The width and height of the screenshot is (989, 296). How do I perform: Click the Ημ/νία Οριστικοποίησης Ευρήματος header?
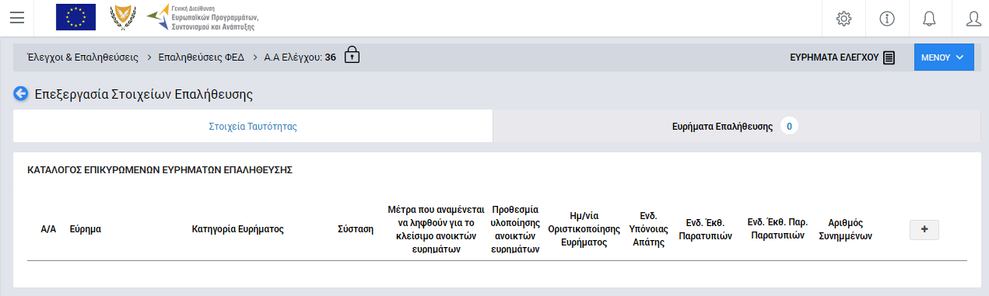[584, 230]
